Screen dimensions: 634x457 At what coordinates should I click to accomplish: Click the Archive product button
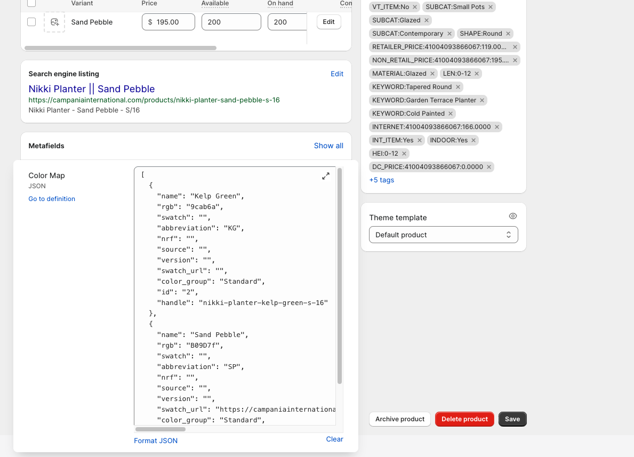coord(399,419)
